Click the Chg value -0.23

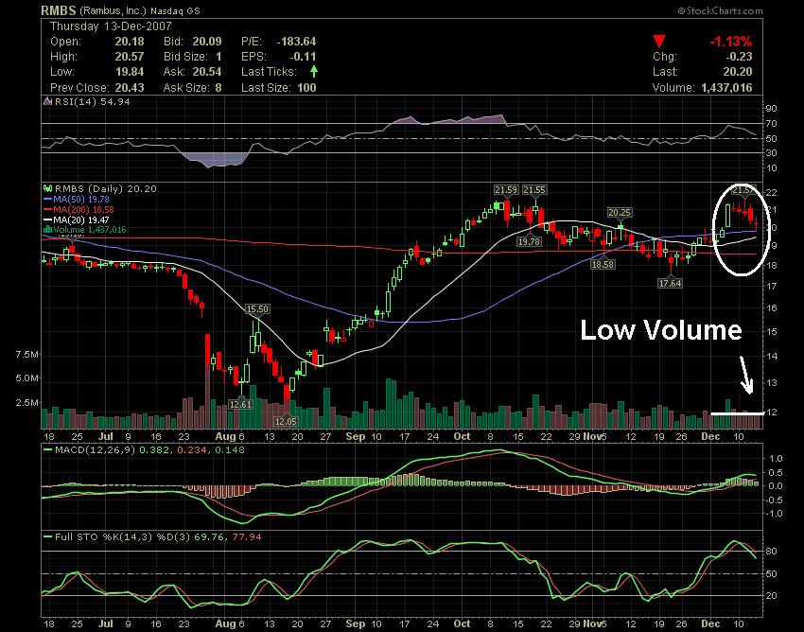point(739,57)
